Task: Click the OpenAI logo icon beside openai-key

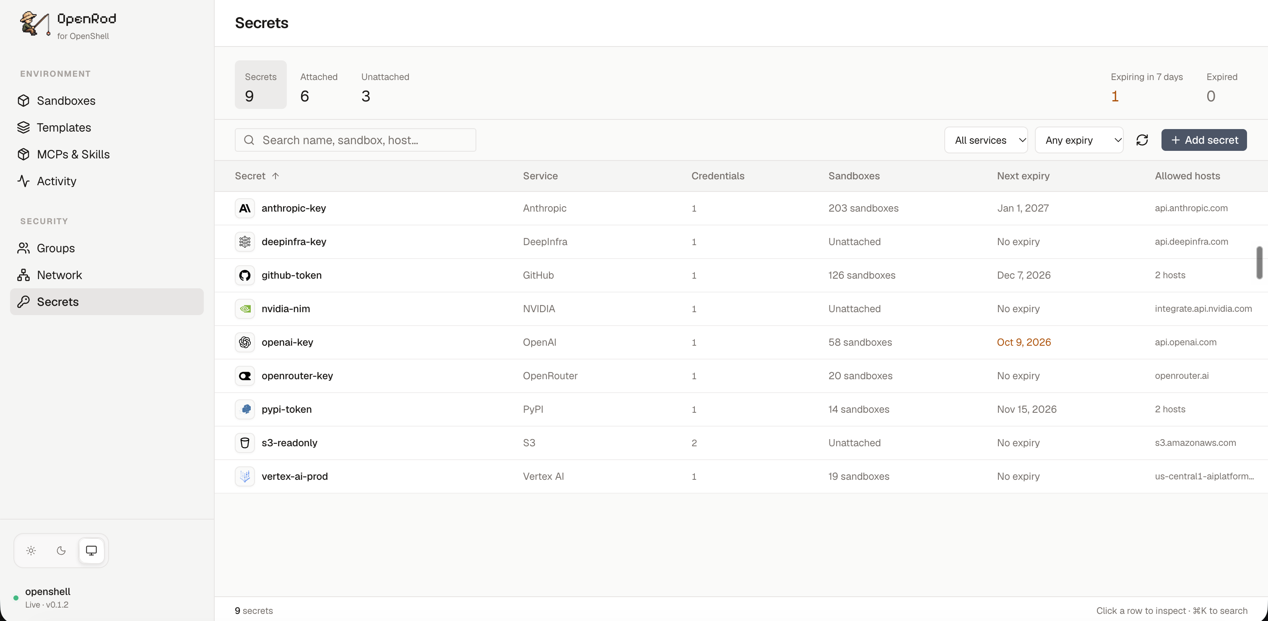Action: (244, 342)
